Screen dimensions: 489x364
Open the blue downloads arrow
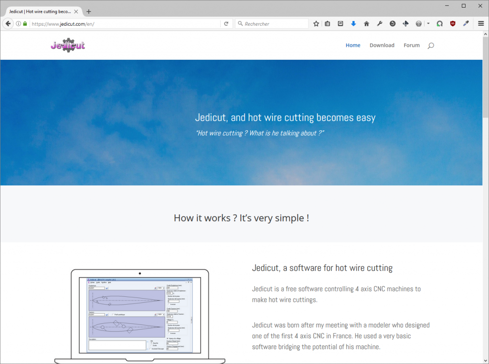click(x=353, y=24)
